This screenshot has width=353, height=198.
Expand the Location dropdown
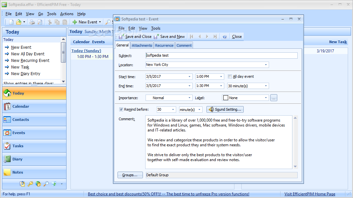[266, 65]
